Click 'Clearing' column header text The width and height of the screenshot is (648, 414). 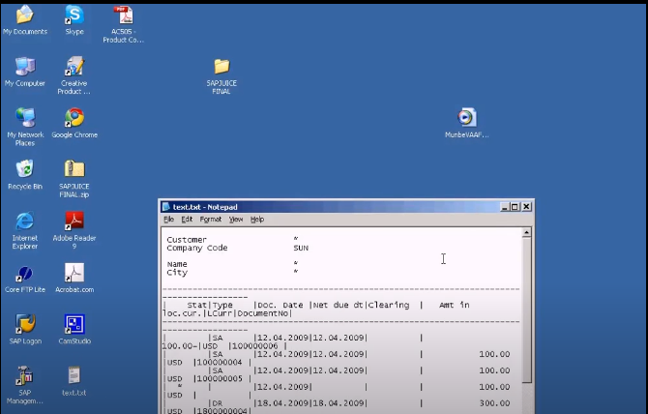click(389, 306)
